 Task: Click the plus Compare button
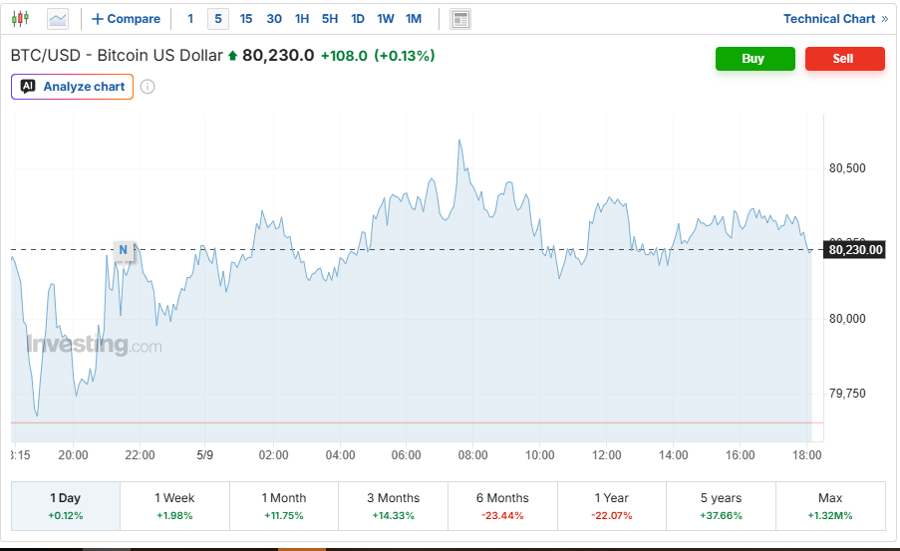point(127,19)
